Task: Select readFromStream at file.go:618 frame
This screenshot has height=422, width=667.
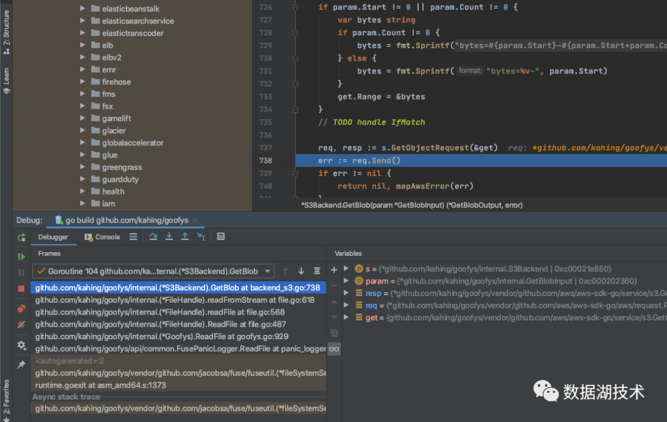Action: pos(178,300)
